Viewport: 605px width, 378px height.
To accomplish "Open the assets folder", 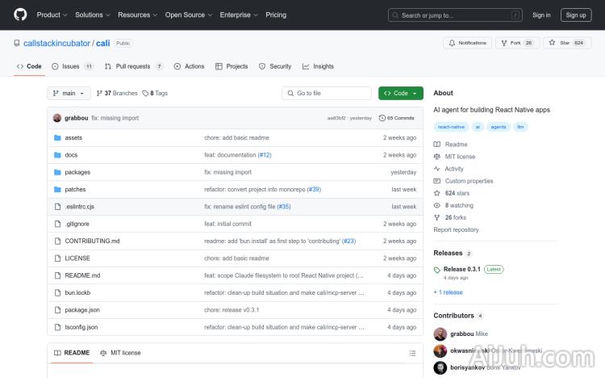I will (73, 138).
